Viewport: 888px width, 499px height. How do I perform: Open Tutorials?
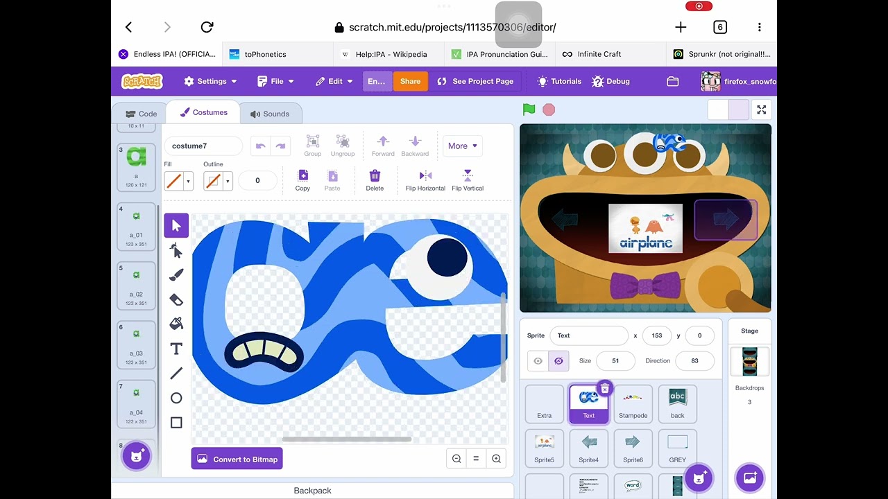[559, 81]
